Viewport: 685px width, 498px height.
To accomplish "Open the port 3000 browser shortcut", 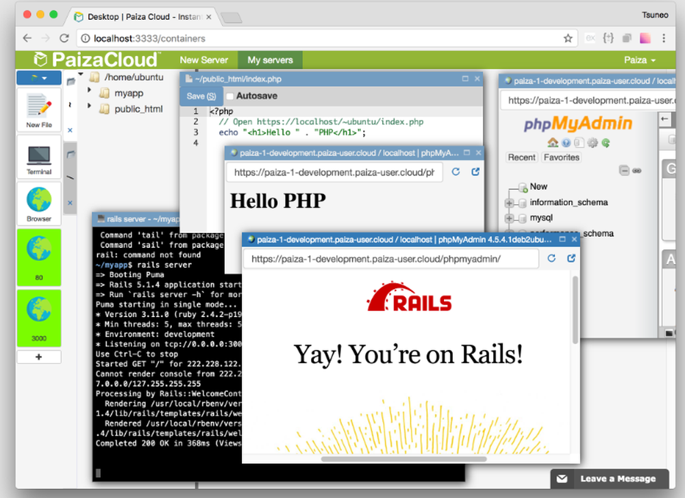I will (39, 318).
